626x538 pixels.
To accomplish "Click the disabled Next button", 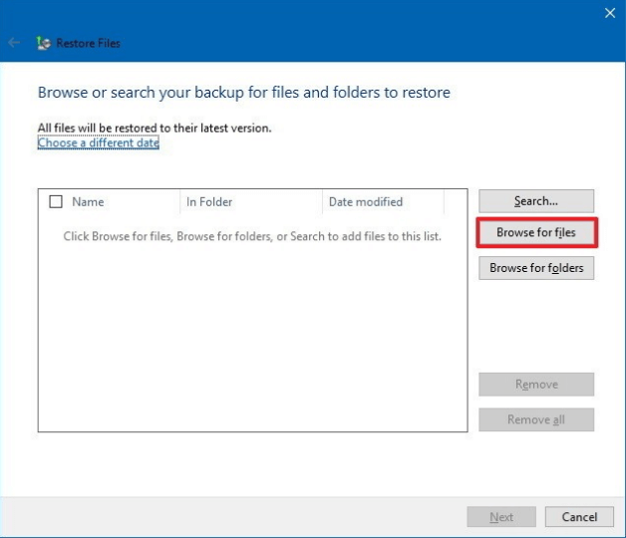I will tap(501, 517).
